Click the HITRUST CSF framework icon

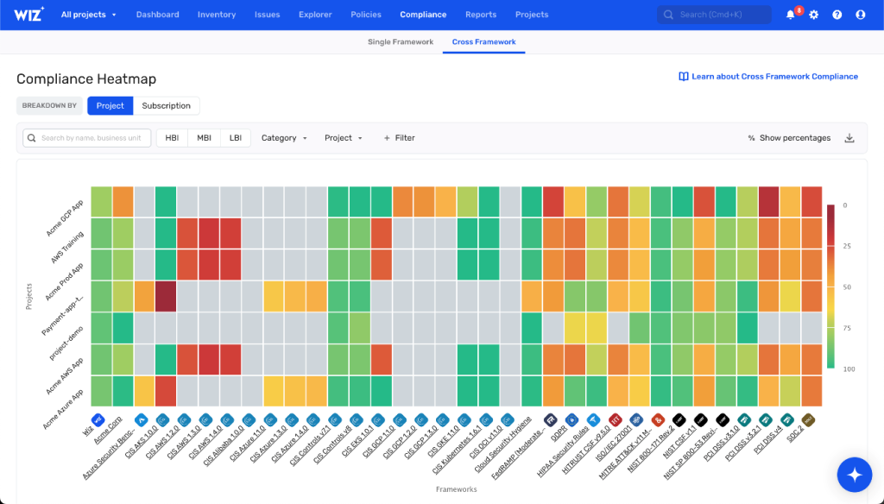(615, 420)
